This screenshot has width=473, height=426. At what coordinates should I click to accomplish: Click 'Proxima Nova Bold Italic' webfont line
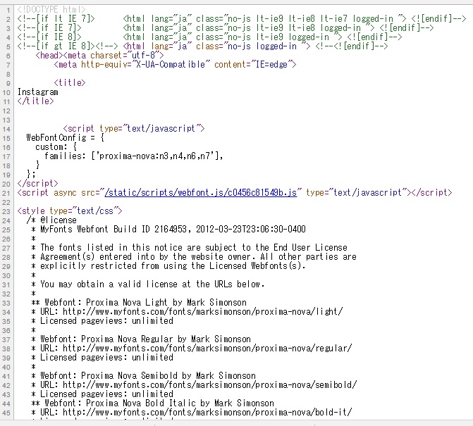(153, 403)
